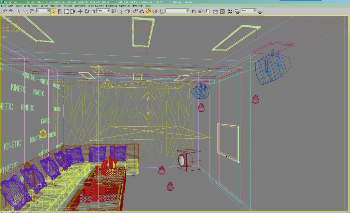Screen dimensions: 350x213
Task: Click the Mirror tool icon
Action: coord(194,11)
